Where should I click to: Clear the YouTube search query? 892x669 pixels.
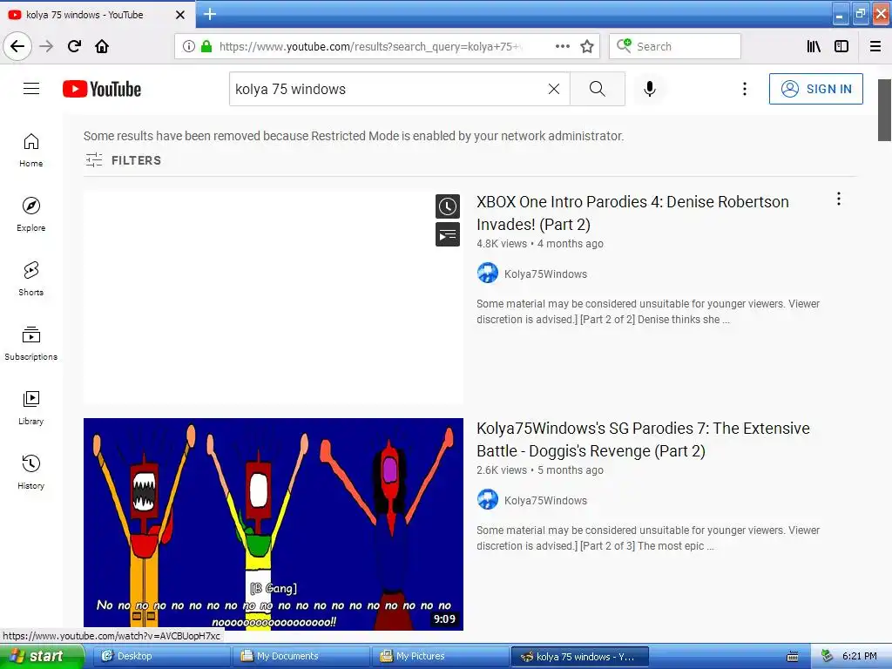[553, 89]
